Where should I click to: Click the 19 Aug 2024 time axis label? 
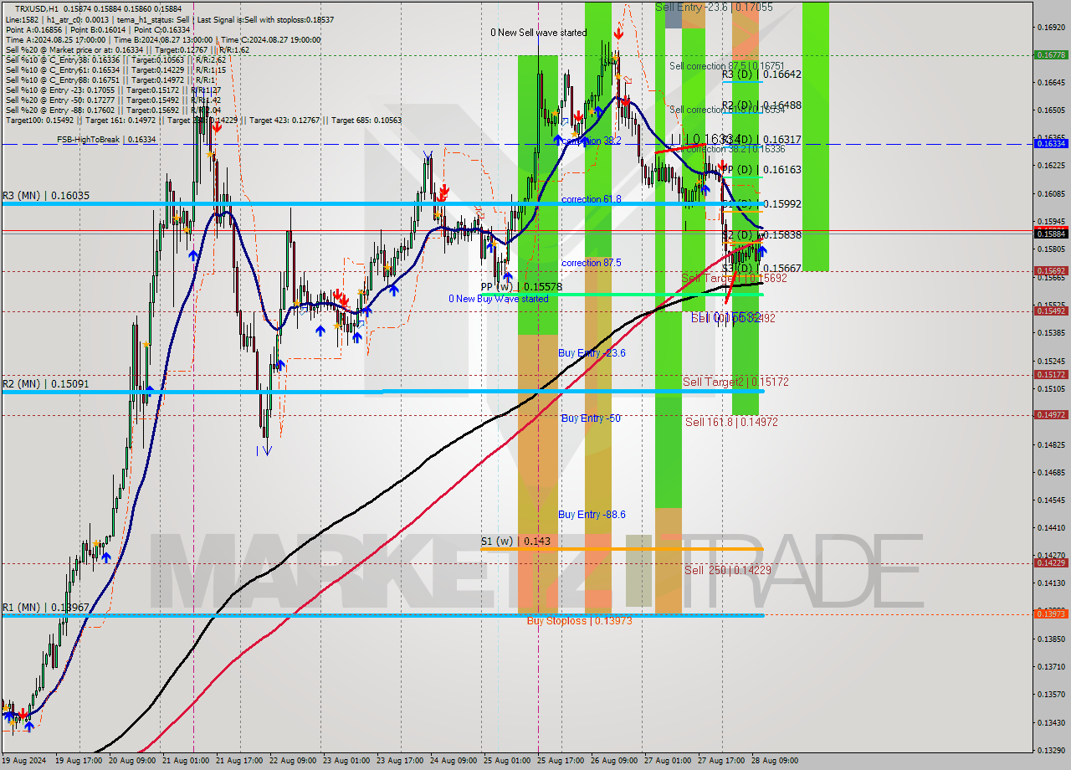point(23,761)
